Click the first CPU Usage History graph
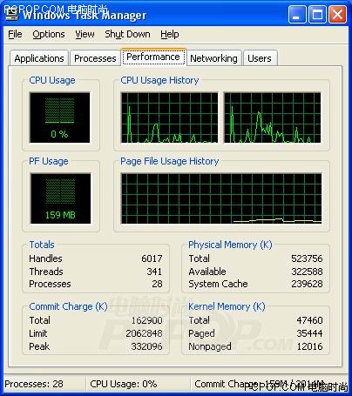The width and height of the screenshot is (352, 396). pos(169,117)
